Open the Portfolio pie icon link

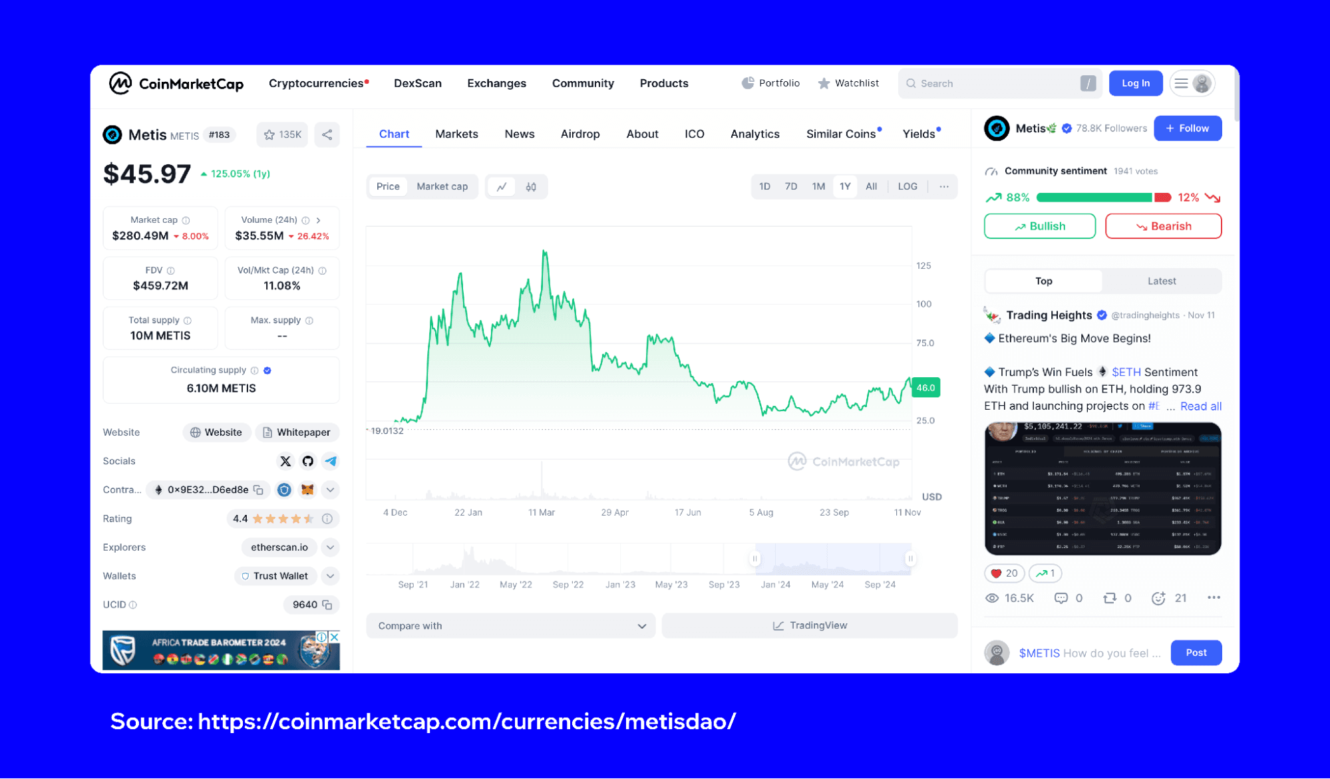pyautogui.click(x=770, y=83)
